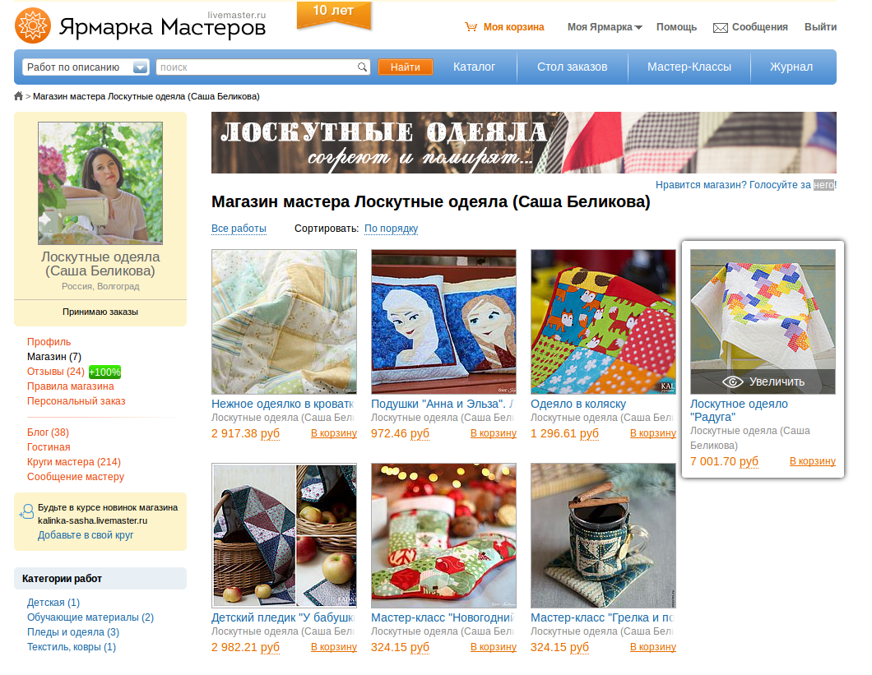Click the add-to-circle person icon

pos(26,512)
